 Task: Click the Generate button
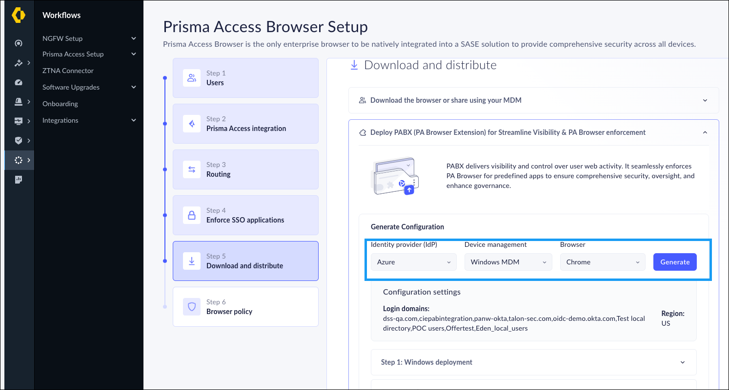click(x=675, y=262)
